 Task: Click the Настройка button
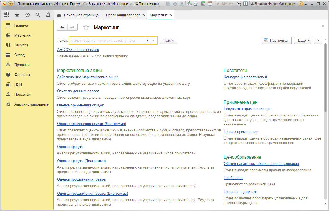point(277,41)
